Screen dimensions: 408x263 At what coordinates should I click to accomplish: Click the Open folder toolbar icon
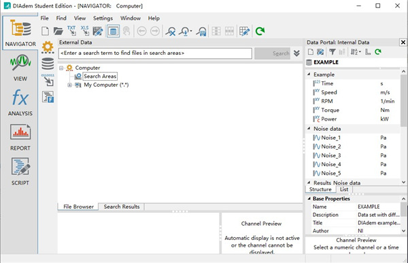pos(58,31)
